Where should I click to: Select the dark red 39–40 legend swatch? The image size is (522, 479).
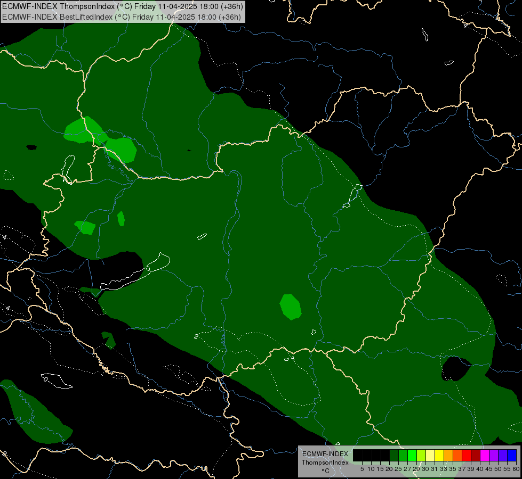476,455
